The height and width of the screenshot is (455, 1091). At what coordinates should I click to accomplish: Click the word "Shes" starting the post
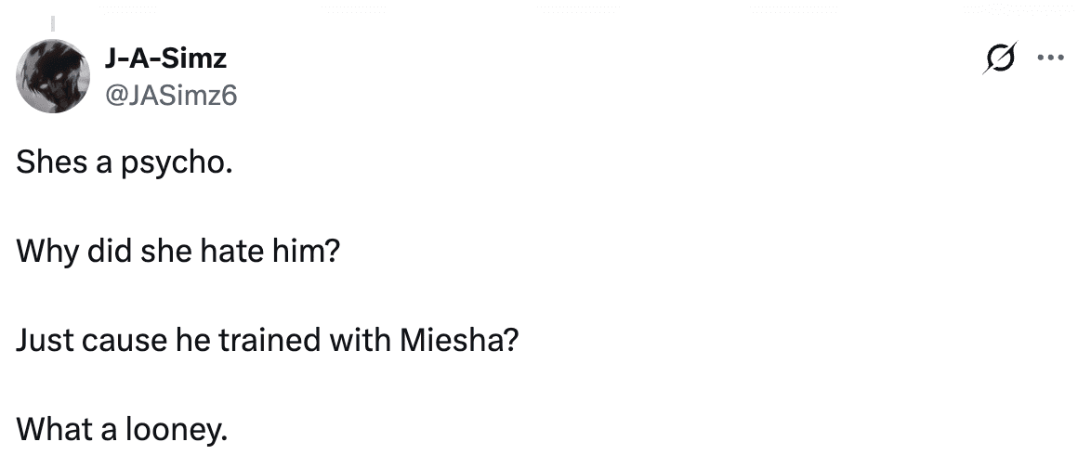(x=46, y=165)
